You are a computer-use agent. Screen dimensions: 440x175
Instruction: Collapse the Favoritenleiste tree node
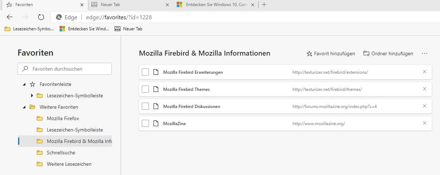(x=24, y=84)
